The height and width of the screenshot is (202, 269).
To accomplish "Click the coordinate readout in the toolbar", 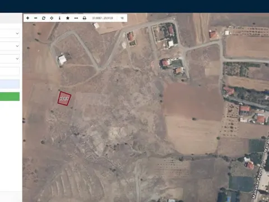I will 103,18.
